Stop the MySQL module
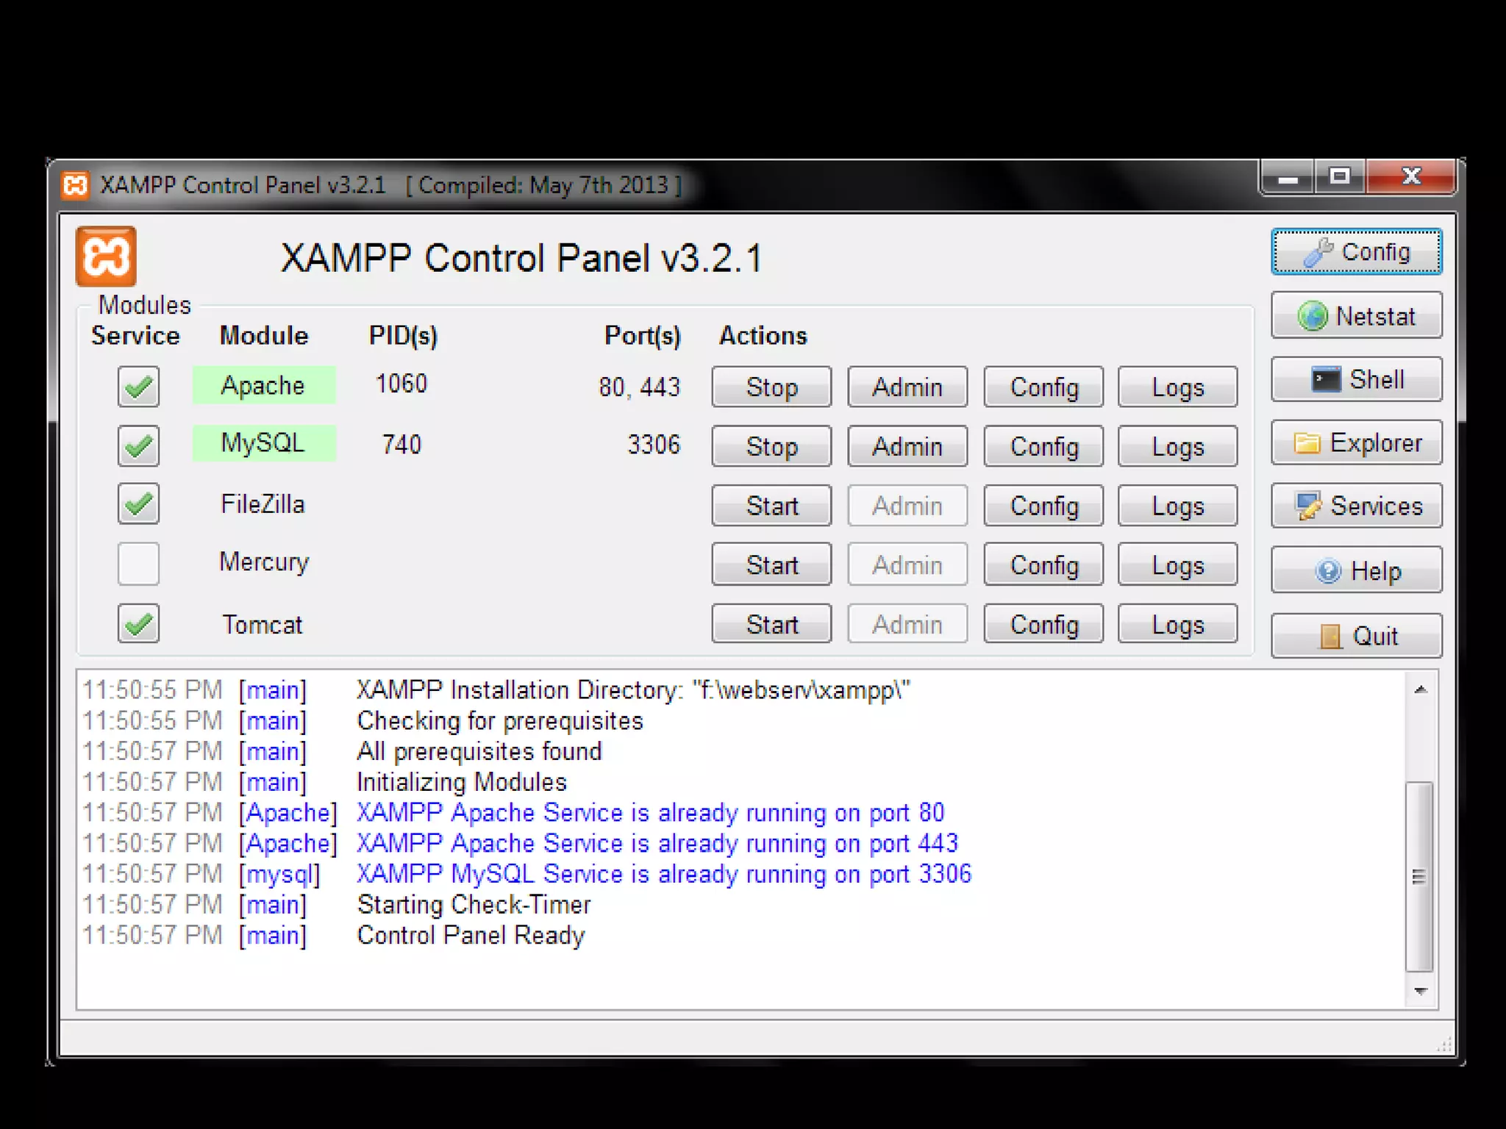 click(771, 446)
